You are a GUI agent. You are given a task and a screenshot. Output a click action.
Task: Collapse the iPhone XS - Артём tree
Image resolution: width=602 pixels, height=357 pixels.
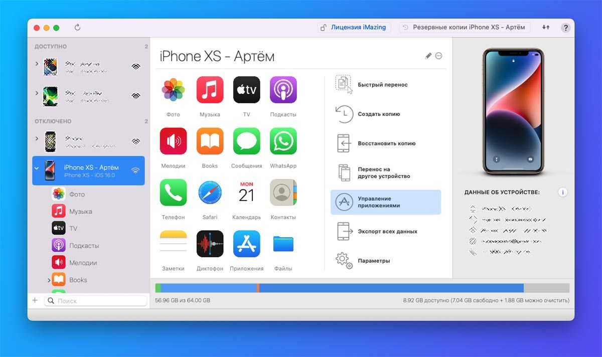pos(37,168)
